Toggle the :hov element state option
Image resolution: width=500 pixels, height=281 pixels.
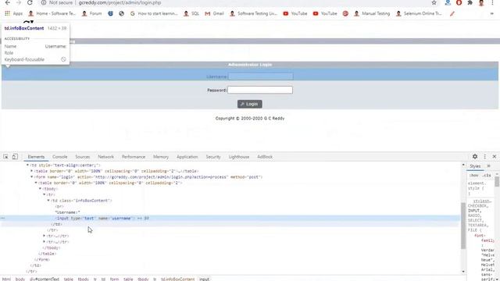(474, 175)
